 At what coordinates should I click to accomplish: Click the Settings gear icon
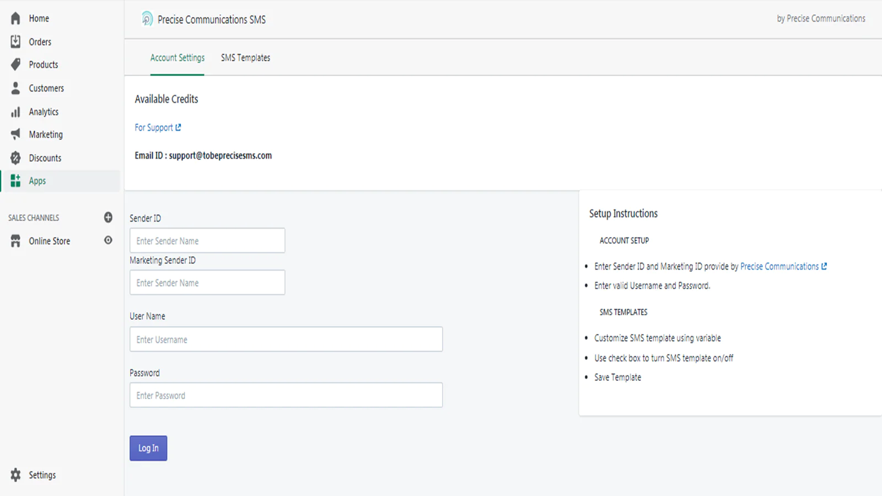coord(15,475)
